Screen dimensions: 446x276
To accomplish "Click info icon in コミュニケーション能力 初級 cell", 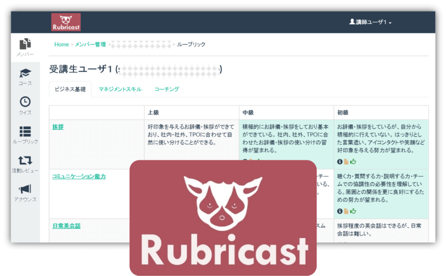I will click(340, 211).
